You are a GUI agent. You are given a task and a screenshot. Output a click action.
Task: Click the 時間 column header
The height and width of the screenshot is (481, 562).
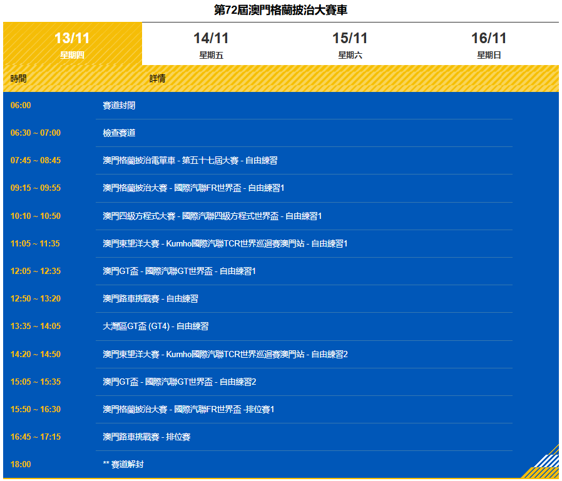click(x=19, y=79)
